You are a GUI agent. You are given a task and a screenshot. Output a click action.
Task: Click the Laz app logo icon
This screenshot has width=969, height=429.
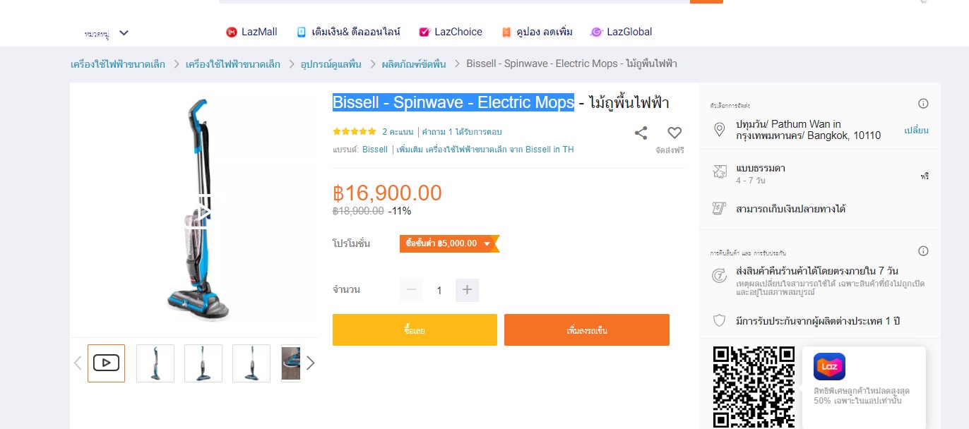[829, 366]
